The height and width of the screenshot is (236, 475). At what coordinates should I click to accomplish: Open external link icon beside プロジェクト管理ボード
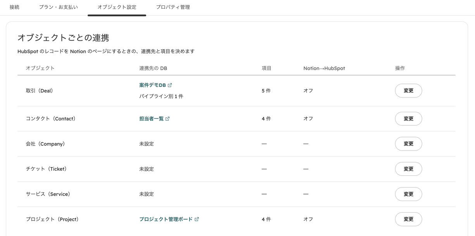(197, 219)
